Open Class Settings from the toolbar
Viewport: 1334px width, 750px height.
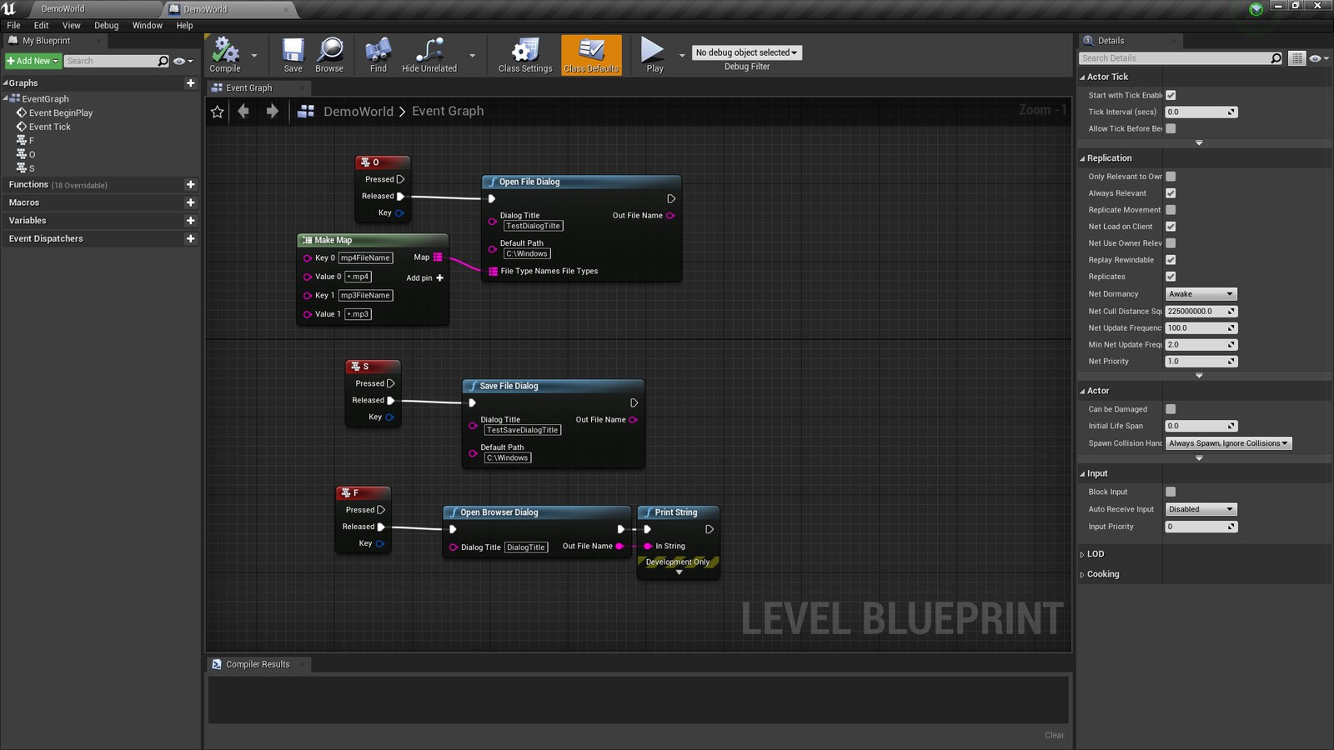(x=525, y=52)
